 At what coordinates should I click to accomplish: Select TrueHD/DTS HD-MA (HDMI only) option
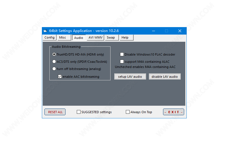point(54,54)
